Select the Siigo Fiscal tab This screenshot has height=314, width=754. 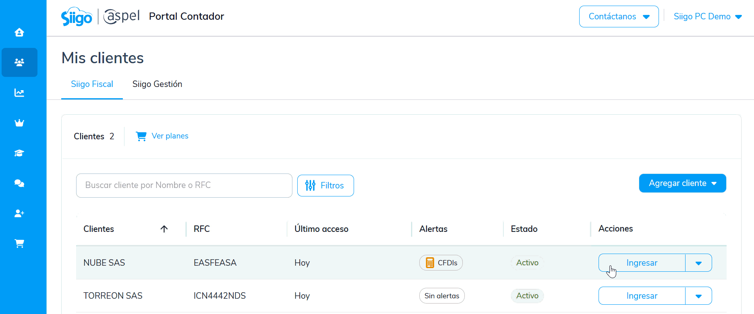[92, 84]
